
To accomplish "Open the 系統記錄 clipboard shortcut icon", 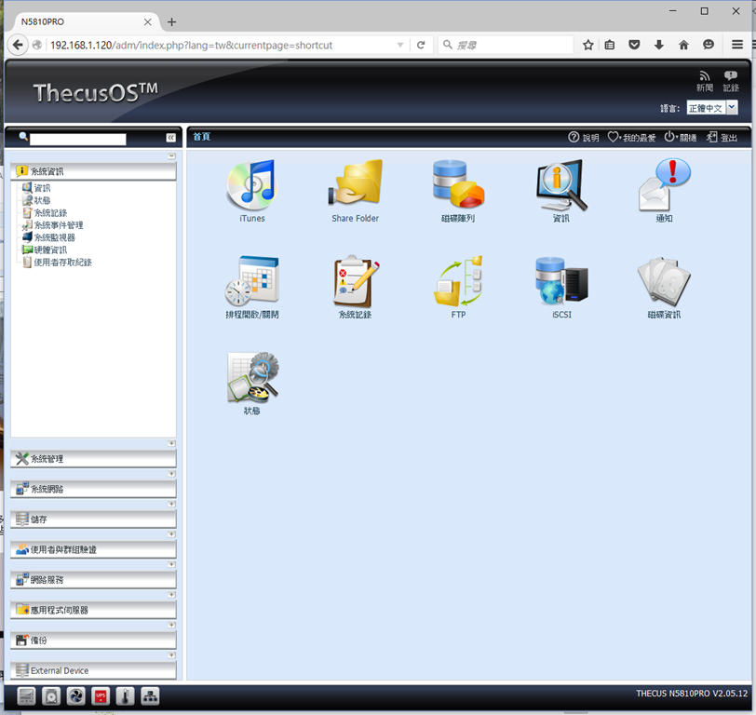I will [x=356, y=282].
